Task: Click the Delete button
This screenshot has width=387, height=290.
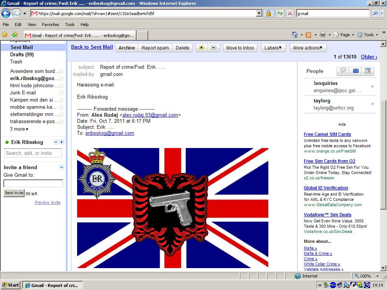Action: pyautogui.click(x=183, y=48)
